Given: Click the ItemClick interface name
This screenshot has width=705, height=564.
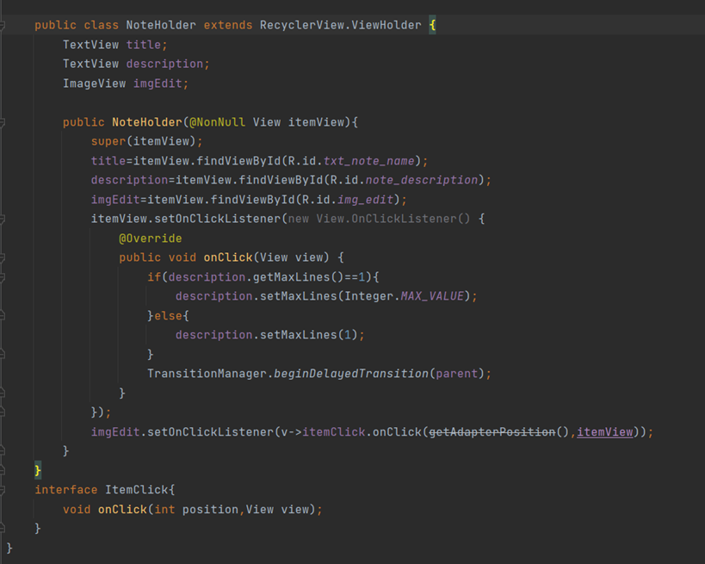Looking at the screenshot, I should (136, 490).
